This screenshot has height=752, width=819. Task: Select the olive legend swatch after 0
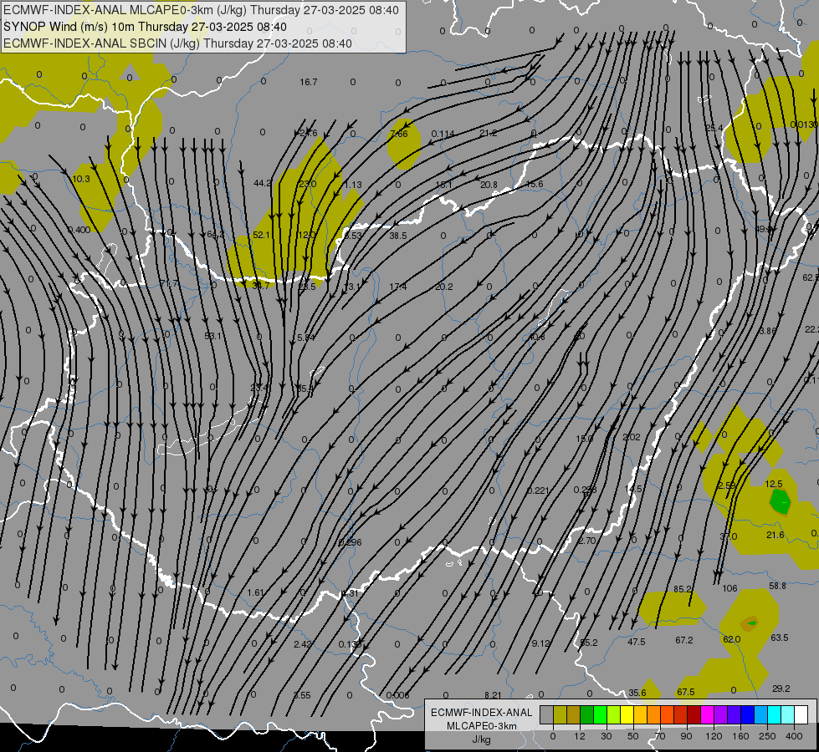pyautogui.click(x=560, y=714)
